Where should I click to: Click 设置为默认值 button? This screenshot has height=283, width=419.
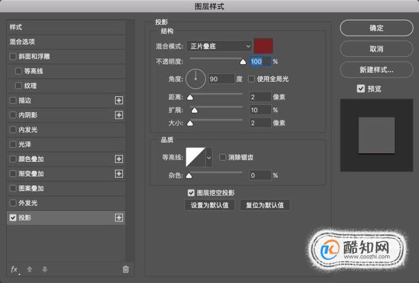(x=209, y=205)
